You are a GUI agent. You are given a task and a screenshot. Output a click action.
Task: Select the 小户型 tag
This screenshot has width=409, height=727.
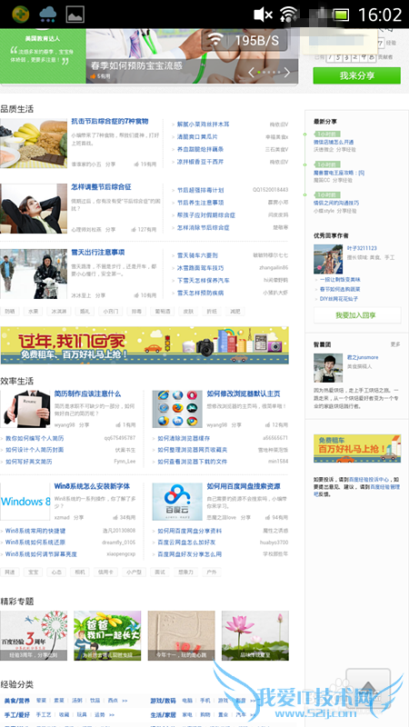(x=133, y=573)
